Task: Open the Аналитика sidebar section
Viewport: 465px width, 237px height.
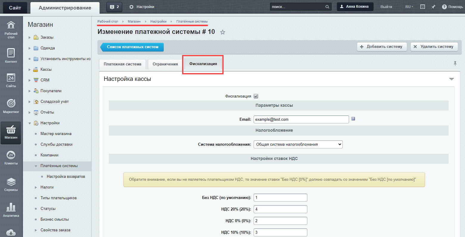Action: 11,210
